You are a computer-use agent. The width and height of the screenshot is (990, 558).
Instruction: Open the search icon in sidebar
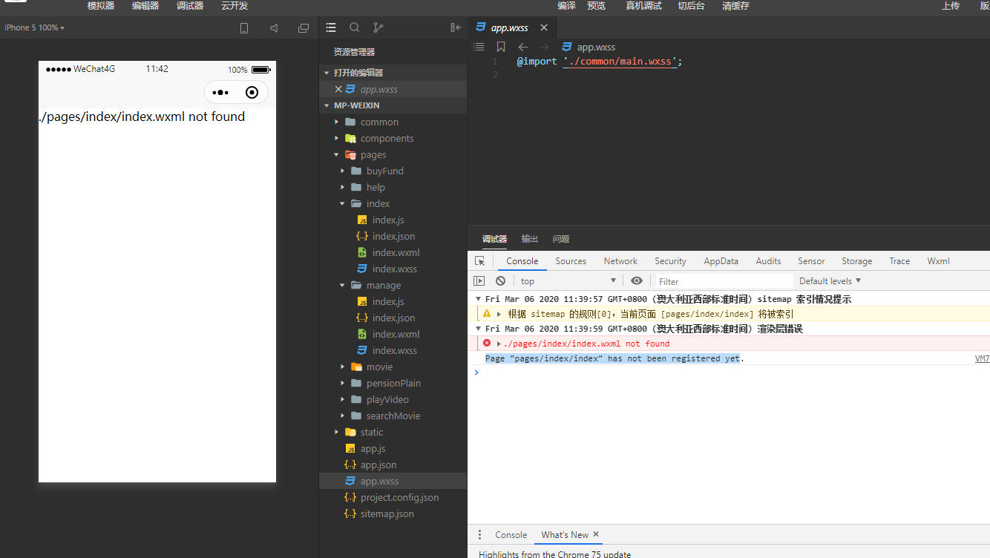[355, 27]
